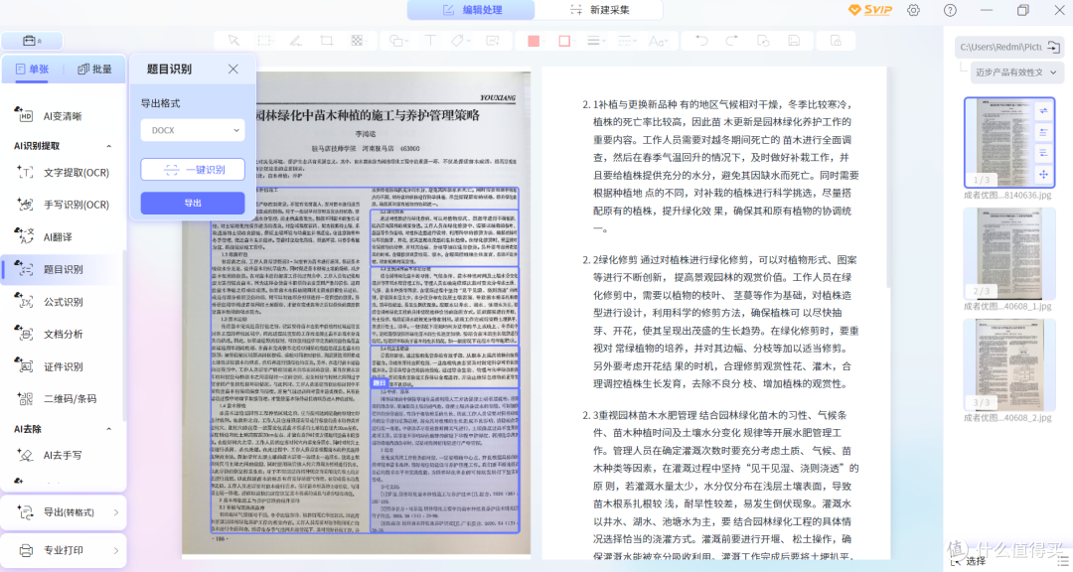
Task: Select 公式识别 formula recognition
Action: pos(63,302)
